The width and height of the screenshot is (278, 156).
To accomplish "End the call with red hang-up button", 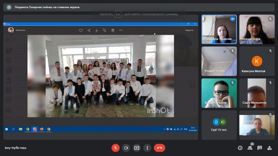I will [x=160, y=148].
